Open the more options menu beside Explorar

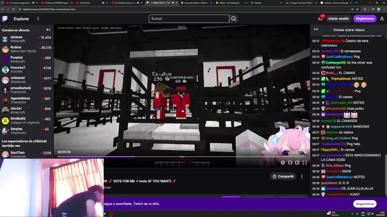tap(38, 19)
